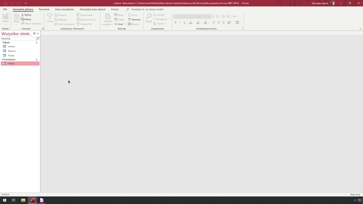Screen dimensions: 363x204
Task: Click the search magnifier in navigation pane
Action: pos(38,39)
